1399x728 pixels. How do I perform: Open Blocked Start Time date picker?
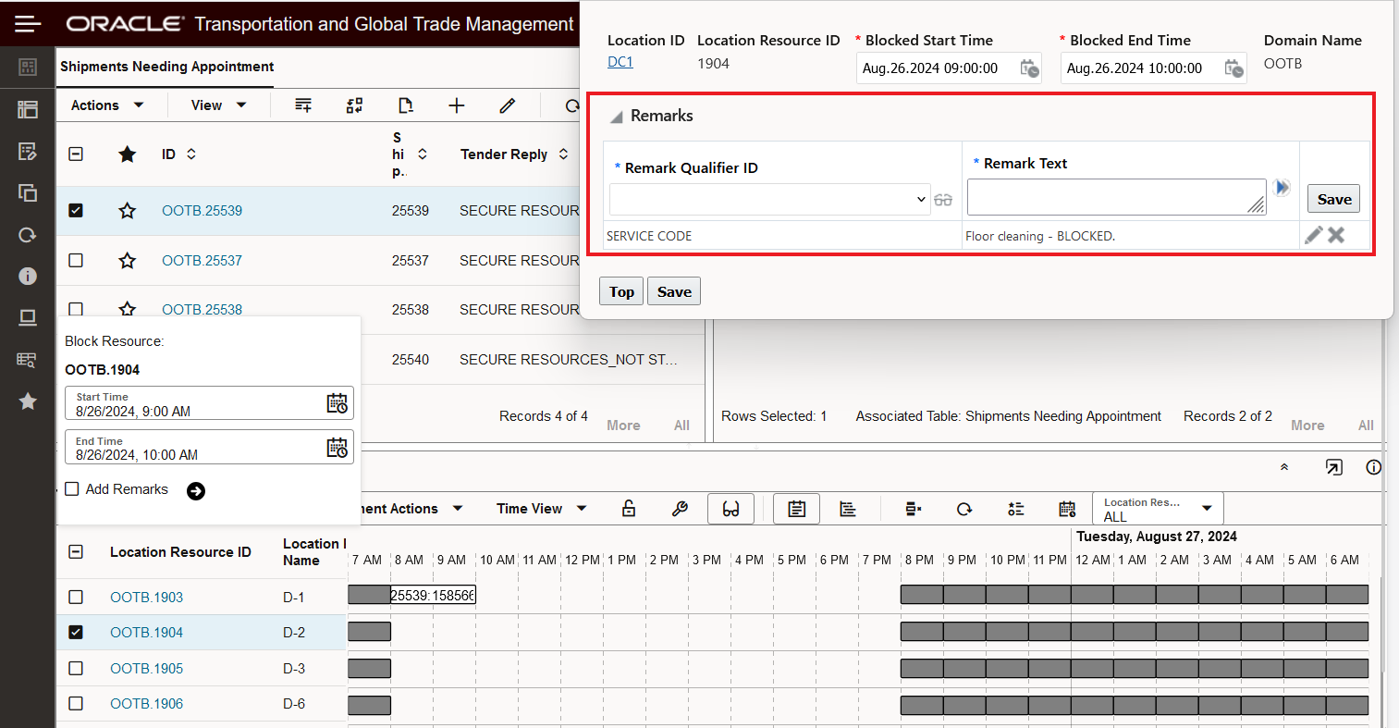click(1029, 68)
